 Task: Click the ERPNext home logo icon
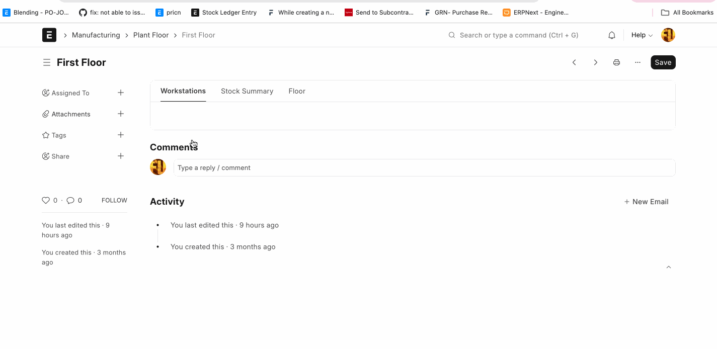(x=49, y=35)
